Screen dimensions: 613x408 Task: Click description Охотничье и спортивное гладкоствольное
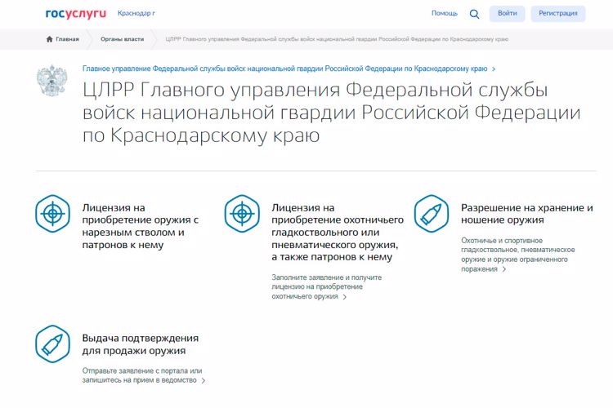517,255
